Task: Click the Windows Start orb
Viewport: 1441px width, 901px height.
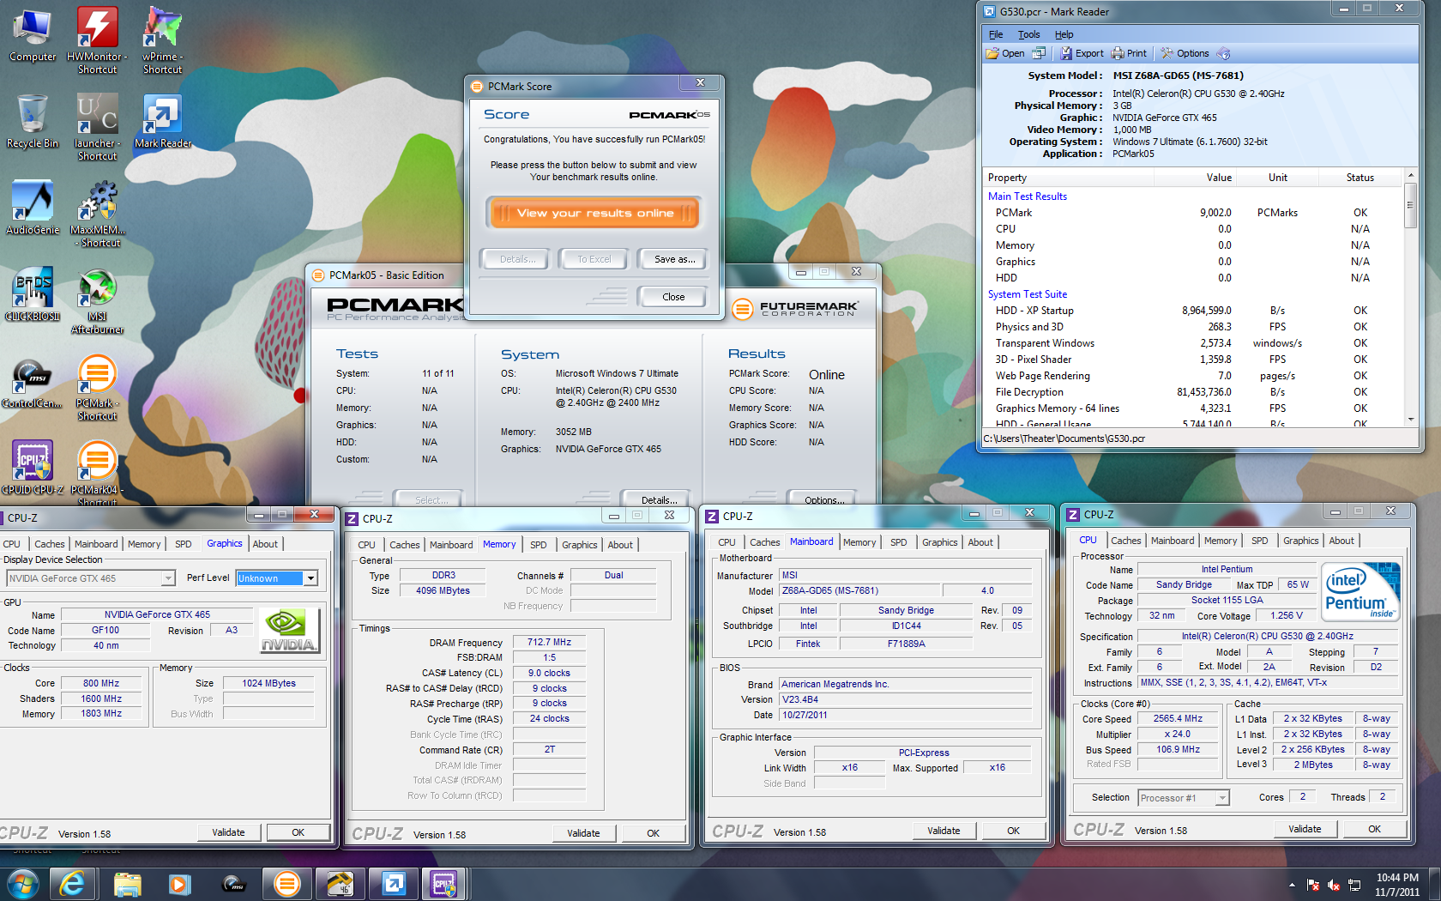Action: tap(22, 884)
